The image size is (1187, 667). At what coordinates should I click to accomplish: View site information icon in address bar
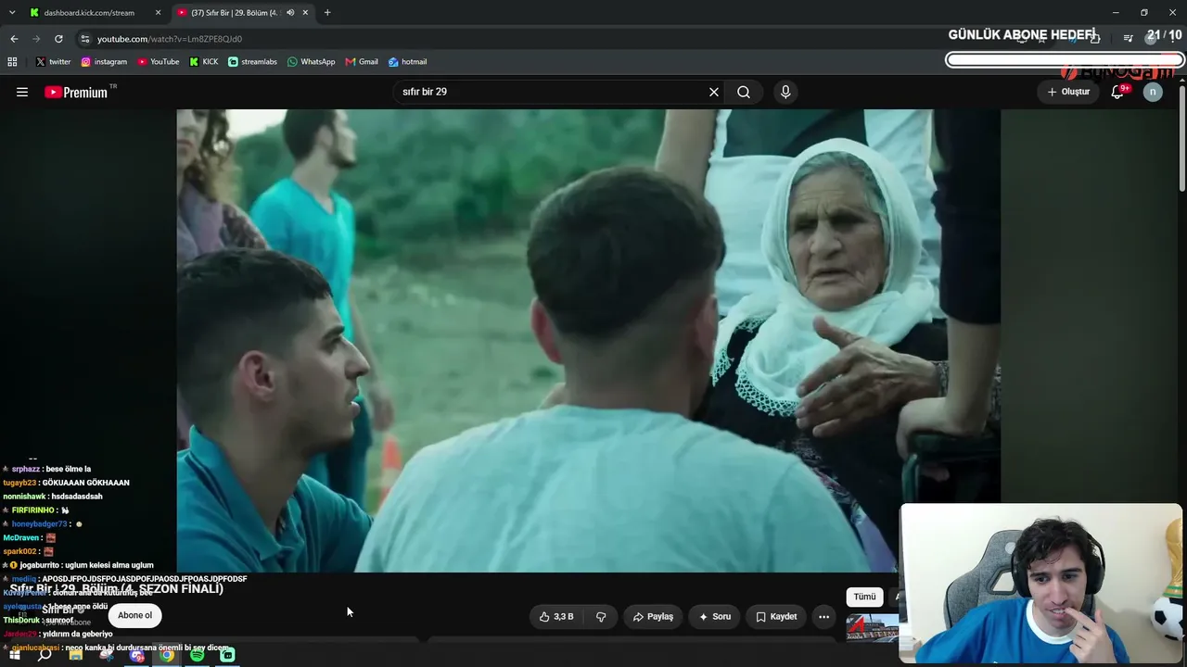pos(85,39)
